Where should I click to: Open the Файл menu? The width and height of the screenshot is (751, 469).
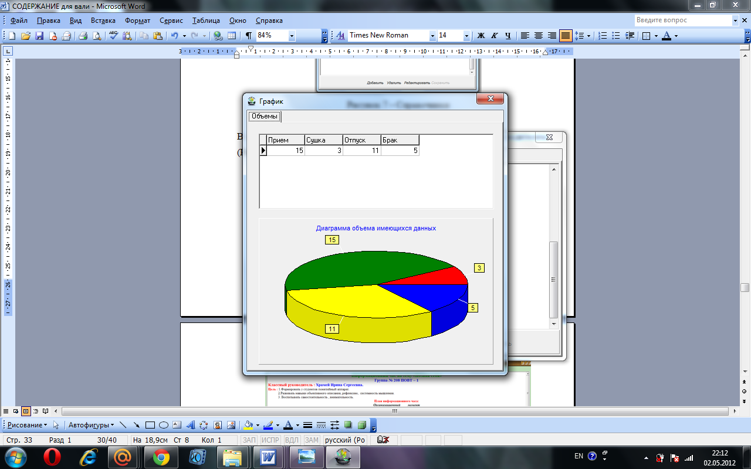(19, 21)
